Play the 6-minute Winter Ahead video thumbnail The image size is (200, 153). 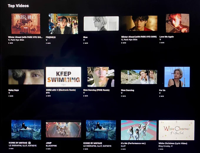tap(139, 23)
